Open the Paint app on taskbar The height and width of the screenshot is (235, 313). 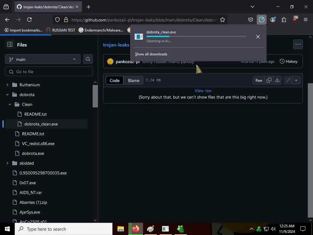click(x=150, y=229)
